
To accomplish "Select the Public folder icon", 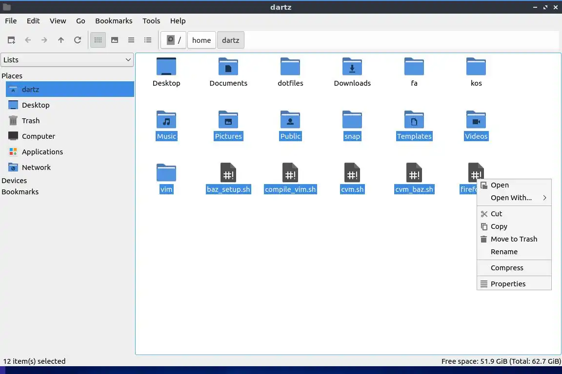I will (290, 119).
